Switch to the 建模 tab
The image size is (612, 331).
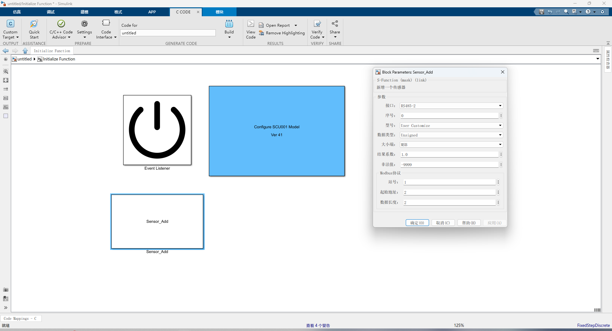(84, 12)
